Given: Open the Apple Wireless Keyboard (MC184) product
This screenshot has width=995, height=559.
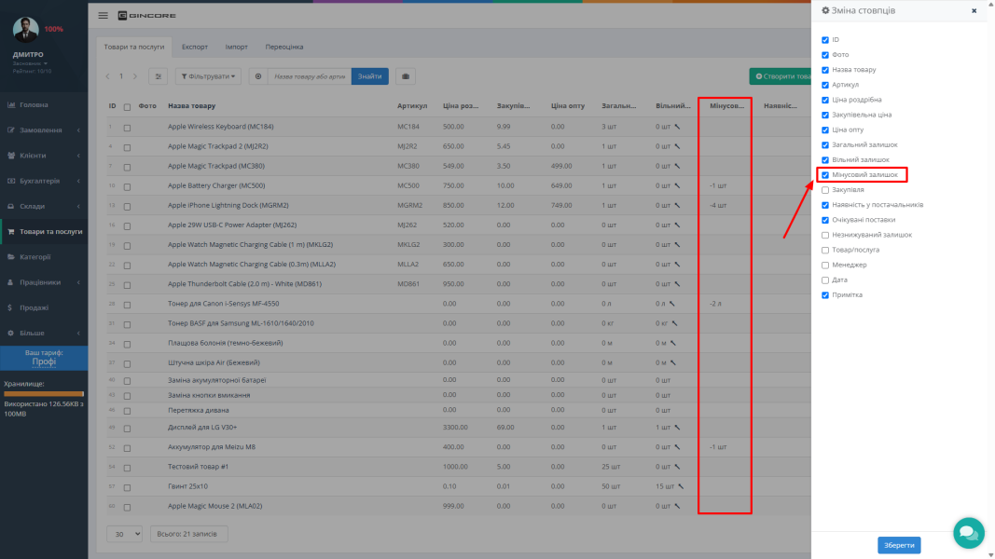Looking at the screenshot, I should (221, 127).
